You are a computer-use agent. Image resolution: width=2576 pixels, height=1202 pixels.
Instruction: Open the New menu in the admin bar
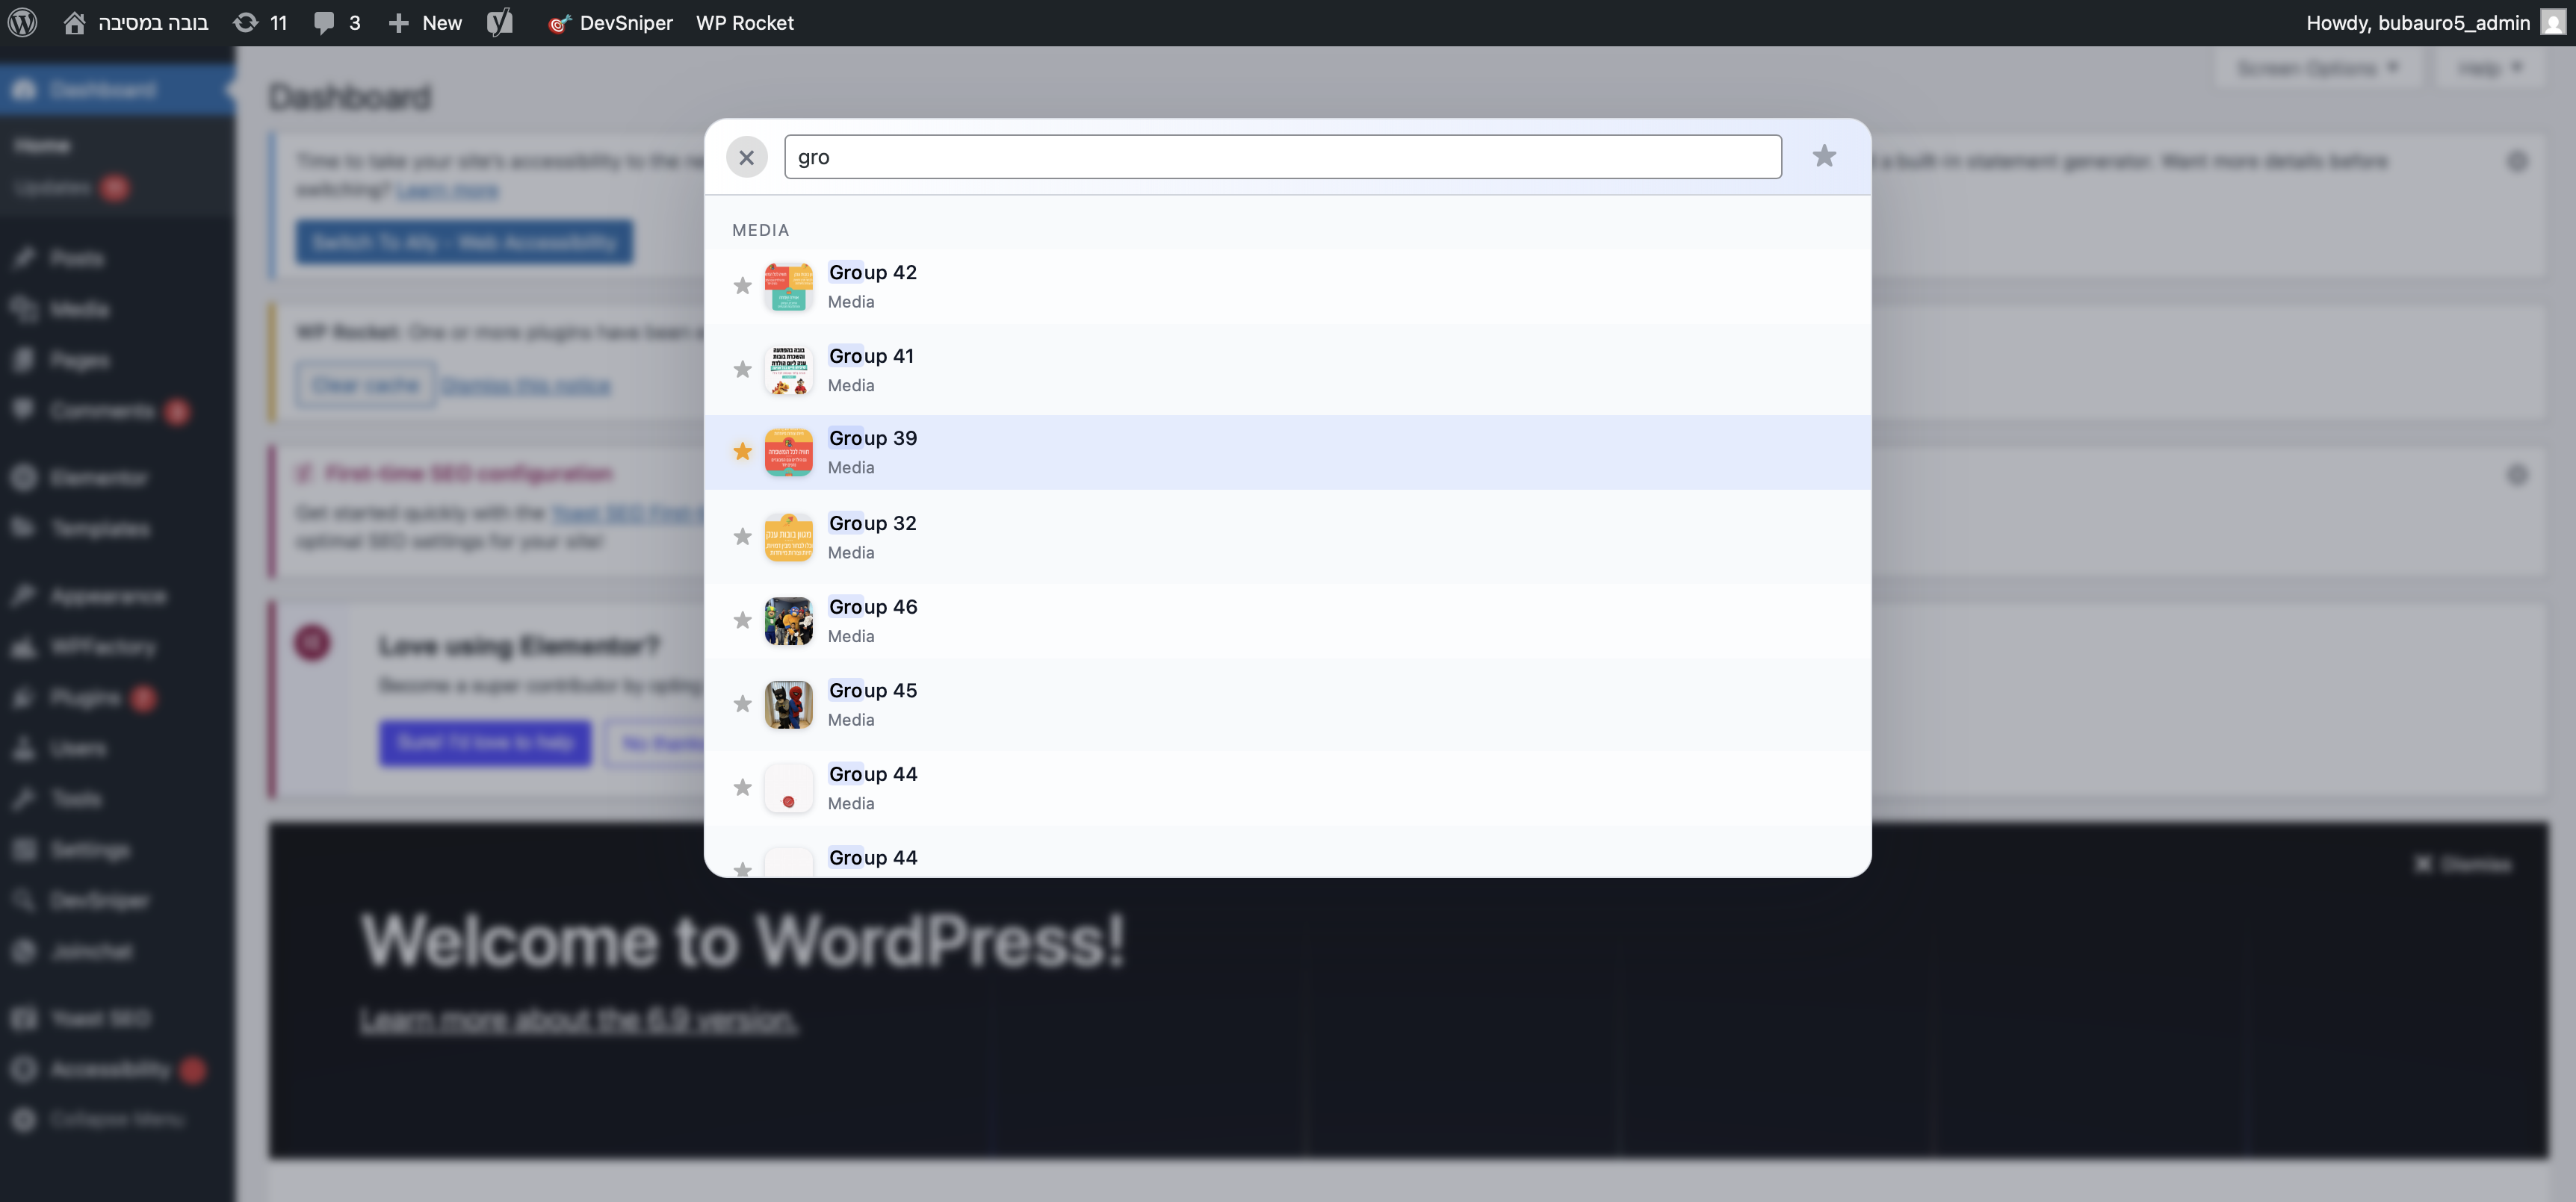424,22
